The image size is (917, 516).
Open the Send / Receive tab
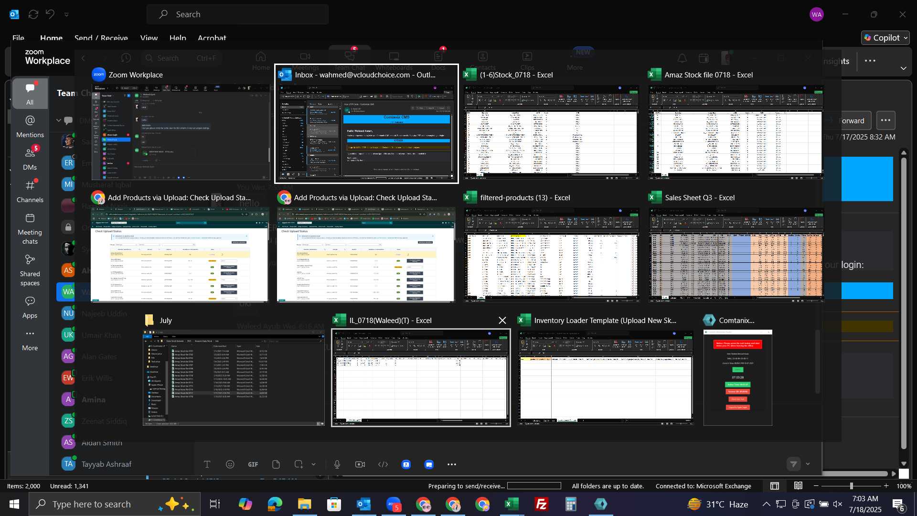point(101,38)
